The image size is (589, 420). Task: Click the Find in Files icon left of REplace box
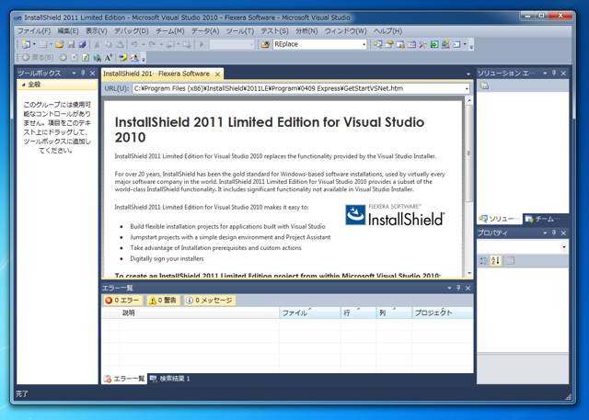pyautogui.click(x=265, y=45)
